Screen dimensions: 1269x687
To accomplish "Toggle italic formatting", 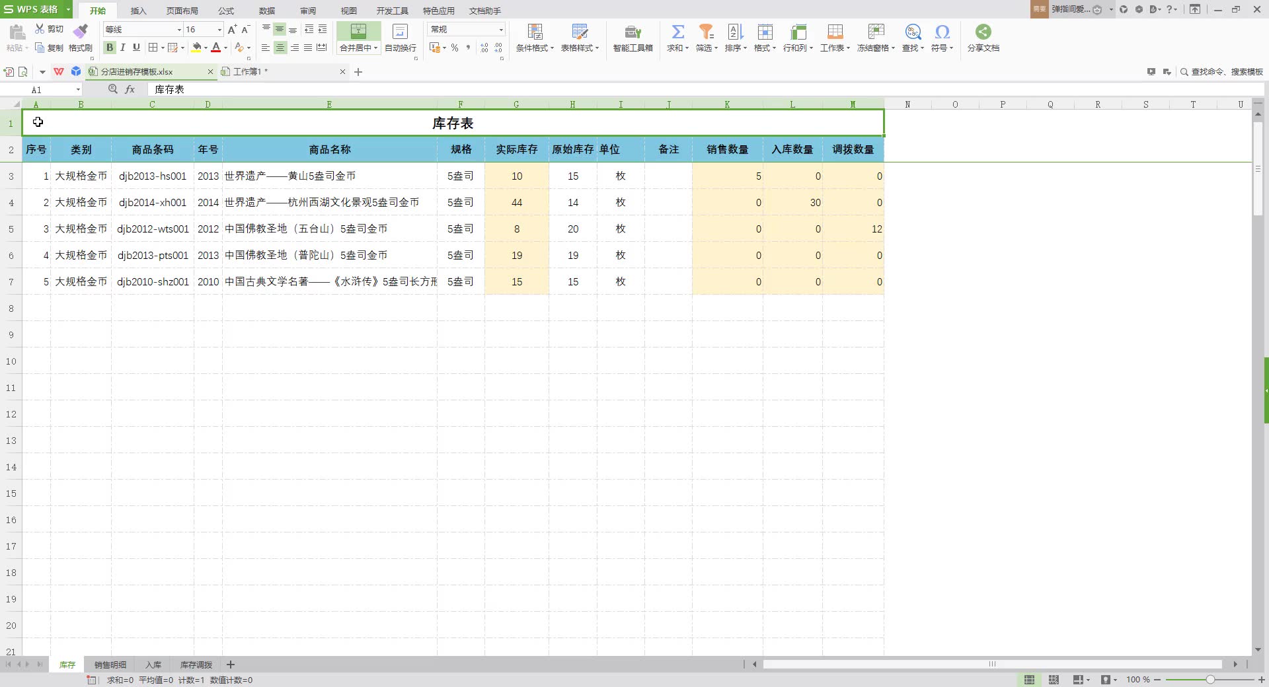I will point(122,48).
